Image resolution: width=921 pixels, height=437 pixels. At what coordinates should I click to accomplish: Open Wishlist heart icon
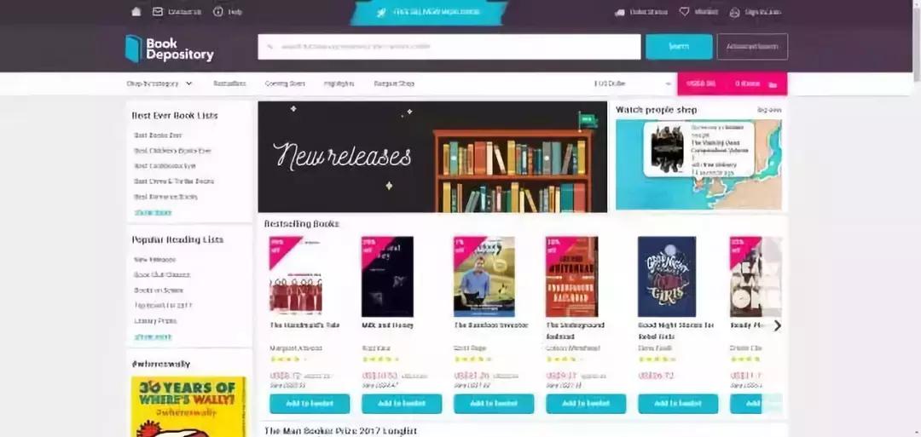(684, 12)
